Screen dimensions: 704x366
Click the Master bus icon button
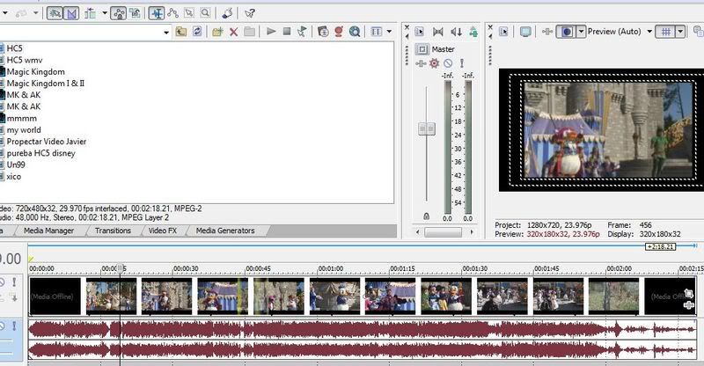point(422,49)
